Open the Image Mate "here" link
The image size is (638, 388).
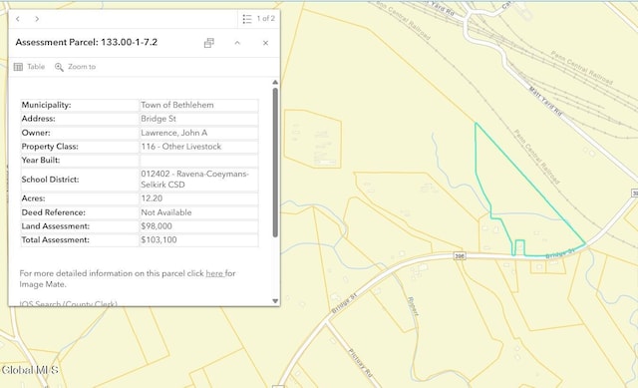(x=214, y=273)
